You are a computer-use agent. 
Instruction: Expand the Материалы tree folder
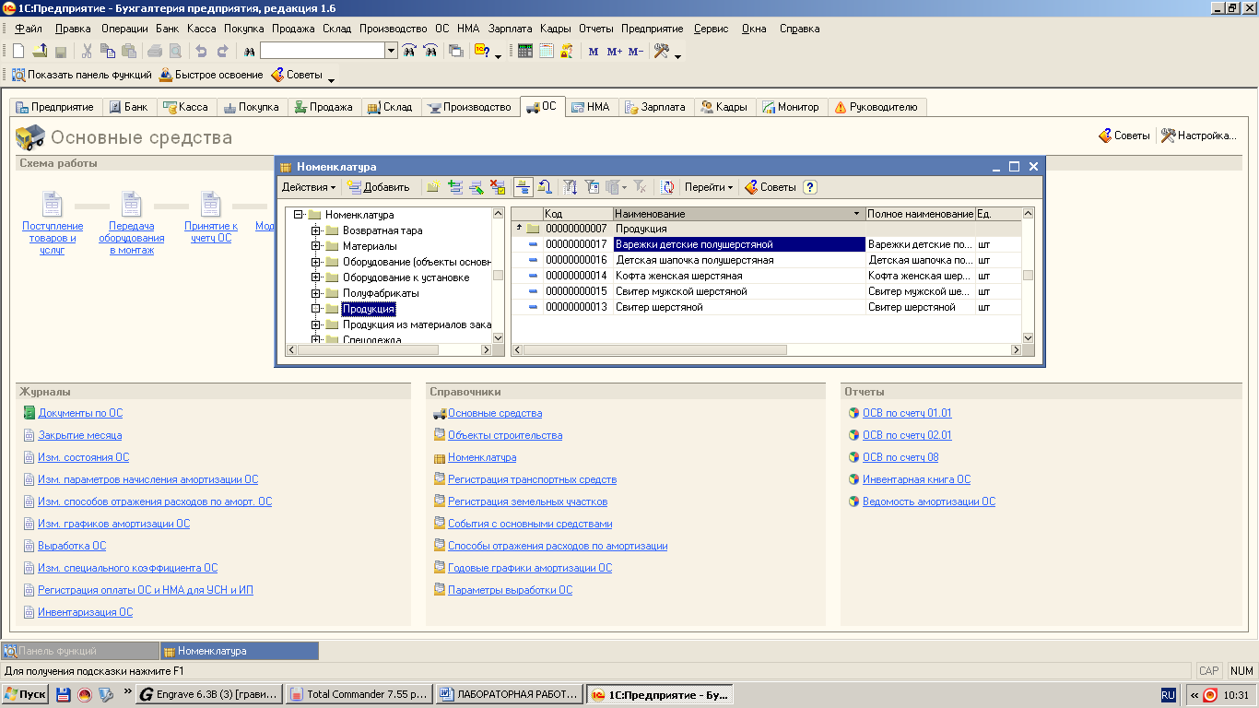(315, 246)
